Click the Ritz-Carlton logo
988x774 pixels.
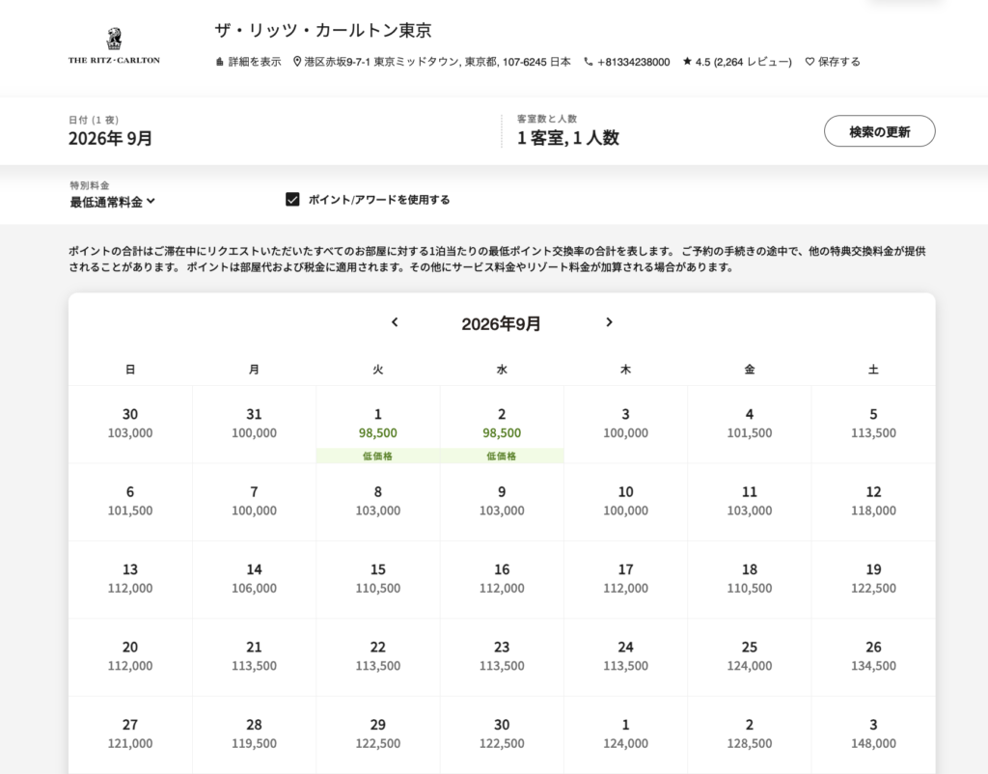coord(114,46)
